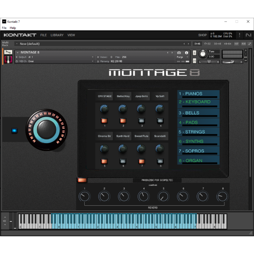Adjust the Tune knob

[x=203, y=54]
